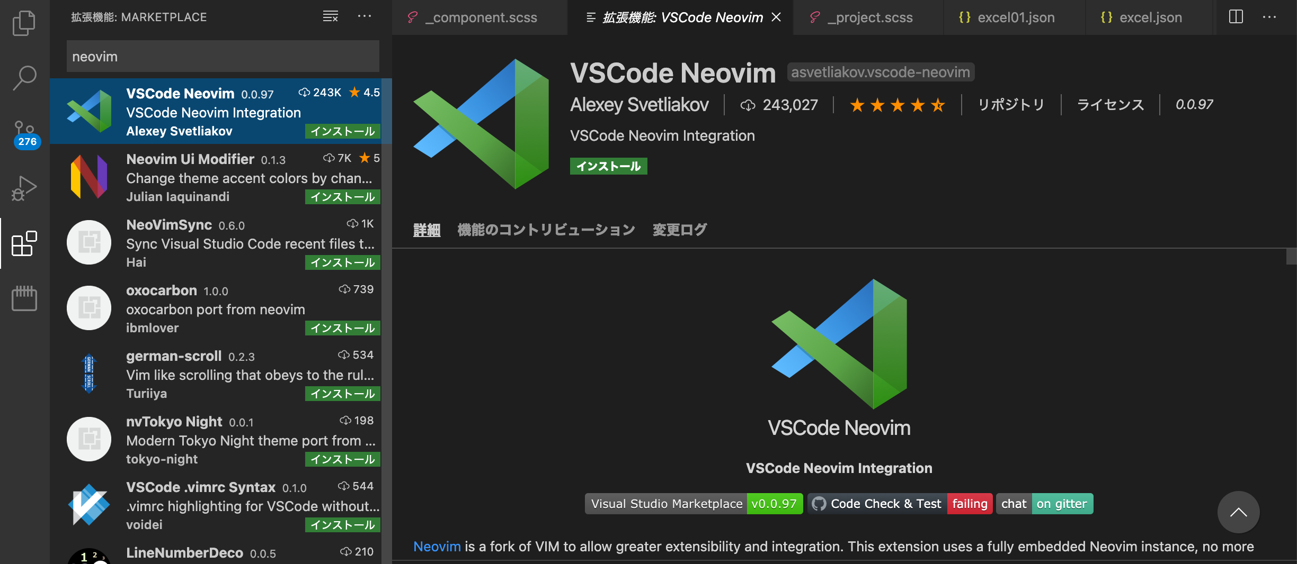Install oxocarbon extension
The width and height of the screenshot is (1297, 564).
(x=342, y=328)
